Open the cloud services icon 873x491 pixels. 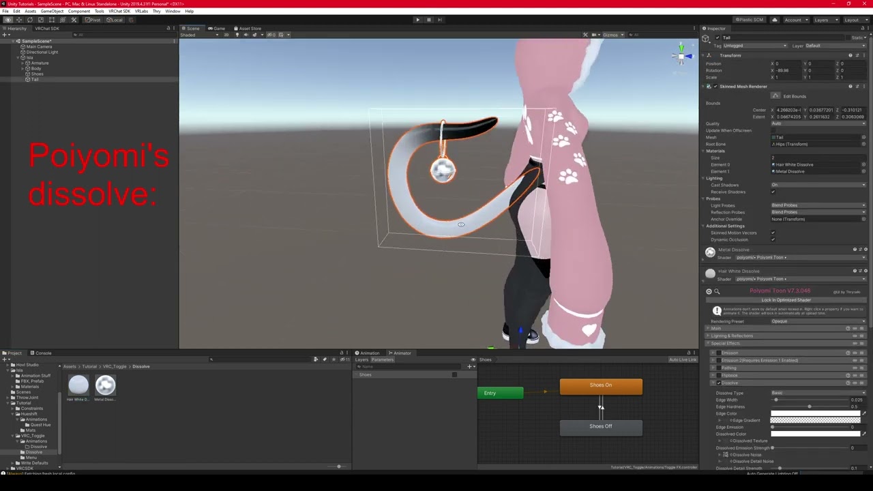point(775,20)
